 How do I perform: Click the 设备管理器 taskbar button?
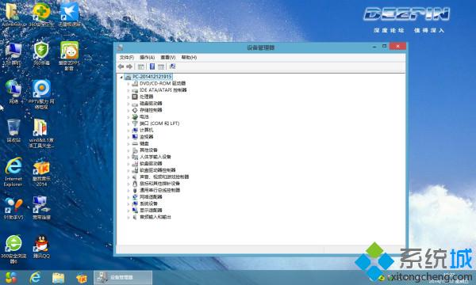[123, 277]
